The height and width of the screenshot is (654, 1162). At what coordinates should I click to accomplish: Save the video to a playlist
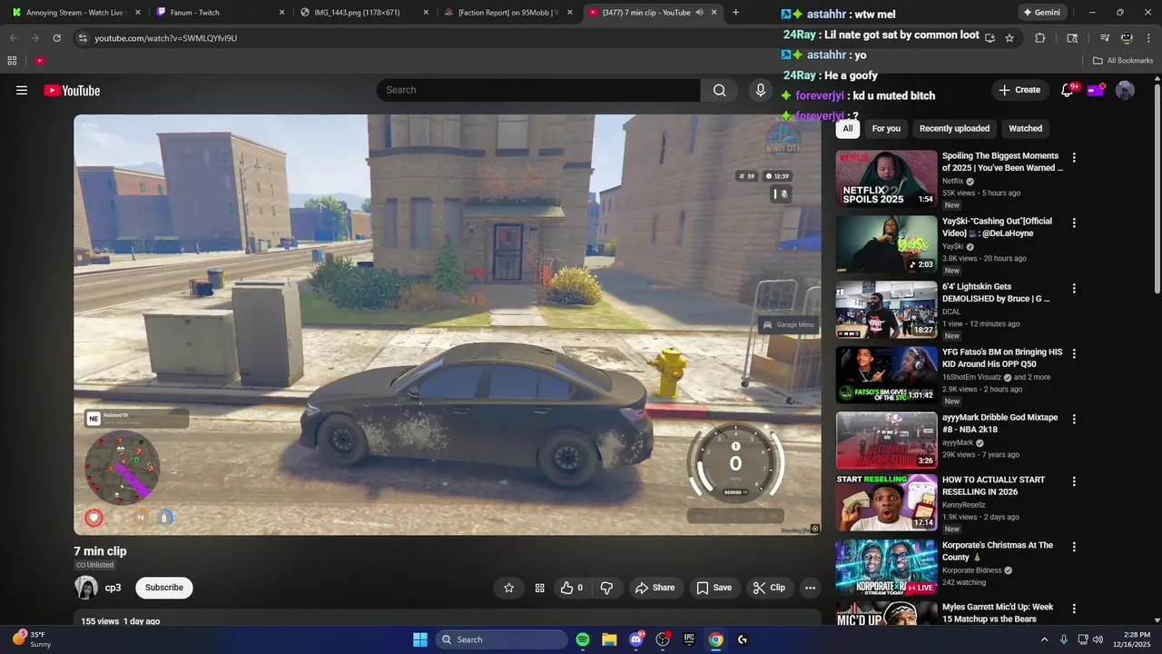pyautogui.click(x=714, y=588)
